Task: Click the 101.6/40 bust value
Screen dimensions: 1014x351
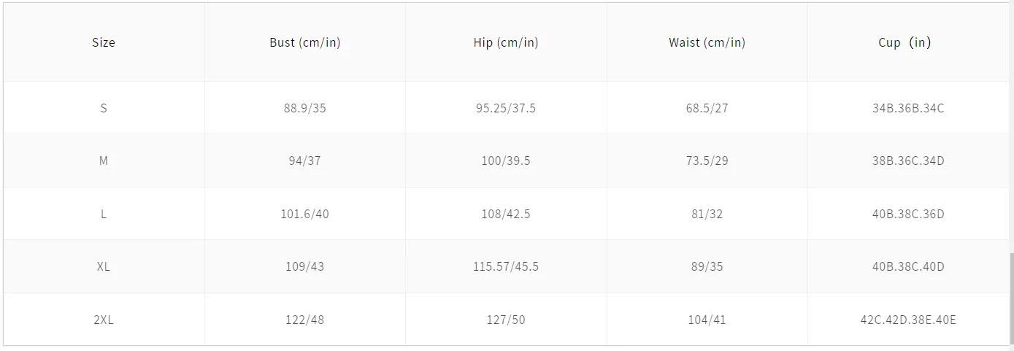Action: (305, 214)
